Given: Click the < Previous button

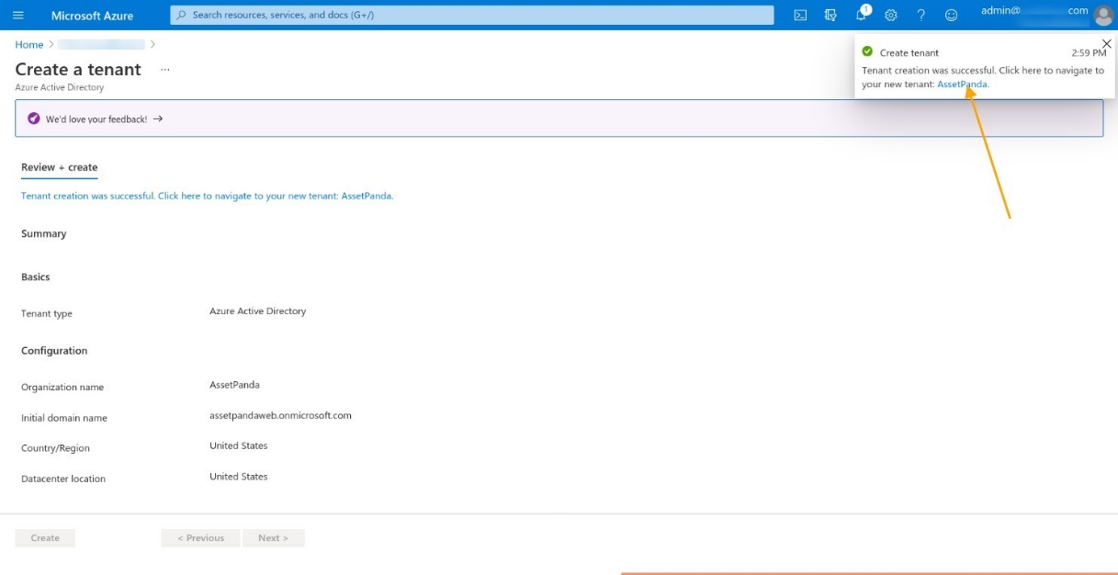Looking at the screenshot, I should click(200, 538).
